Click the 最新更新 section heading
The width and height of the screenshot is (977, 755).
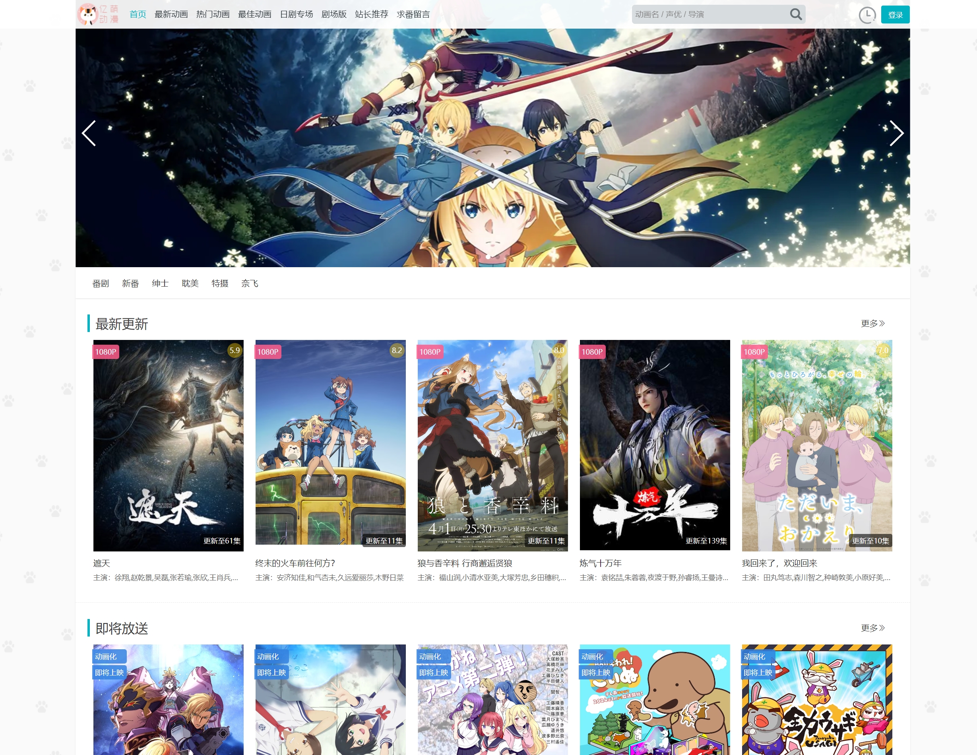(122, 324)
